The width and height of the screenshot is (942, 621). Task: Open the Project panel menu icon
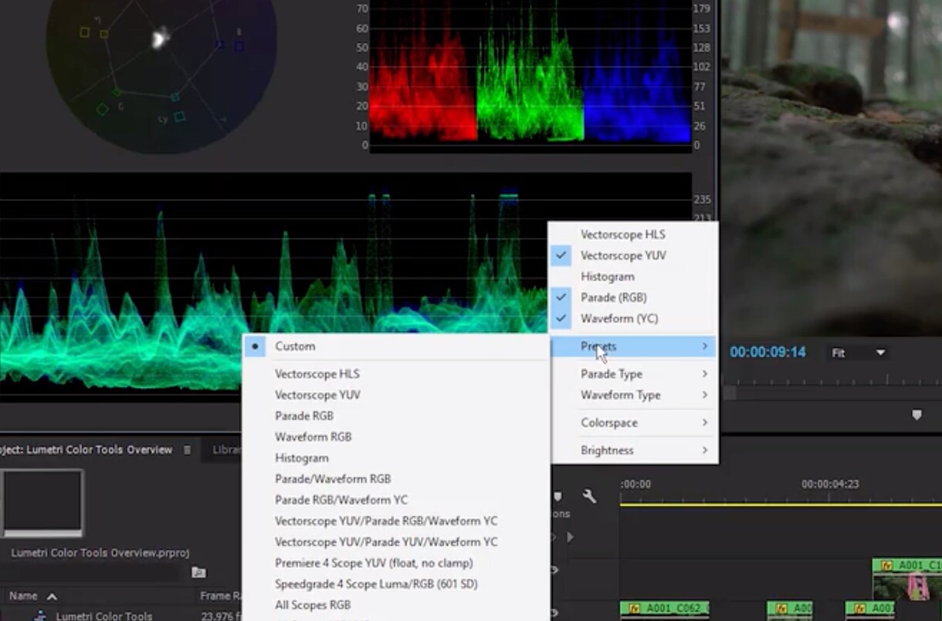coord(187,450)
